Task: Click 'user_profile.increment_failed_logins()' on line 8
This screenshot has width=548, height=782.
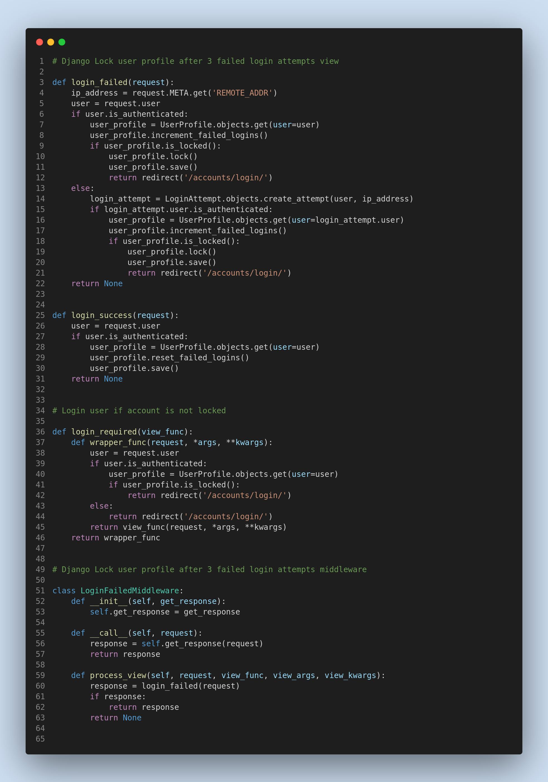Action: click(x=179, y=135)
